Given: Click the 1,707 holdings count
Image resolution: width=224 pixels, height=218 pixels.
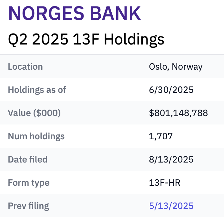Looking at the screenshot, I should pyautogui.click(x=161, y=136).
